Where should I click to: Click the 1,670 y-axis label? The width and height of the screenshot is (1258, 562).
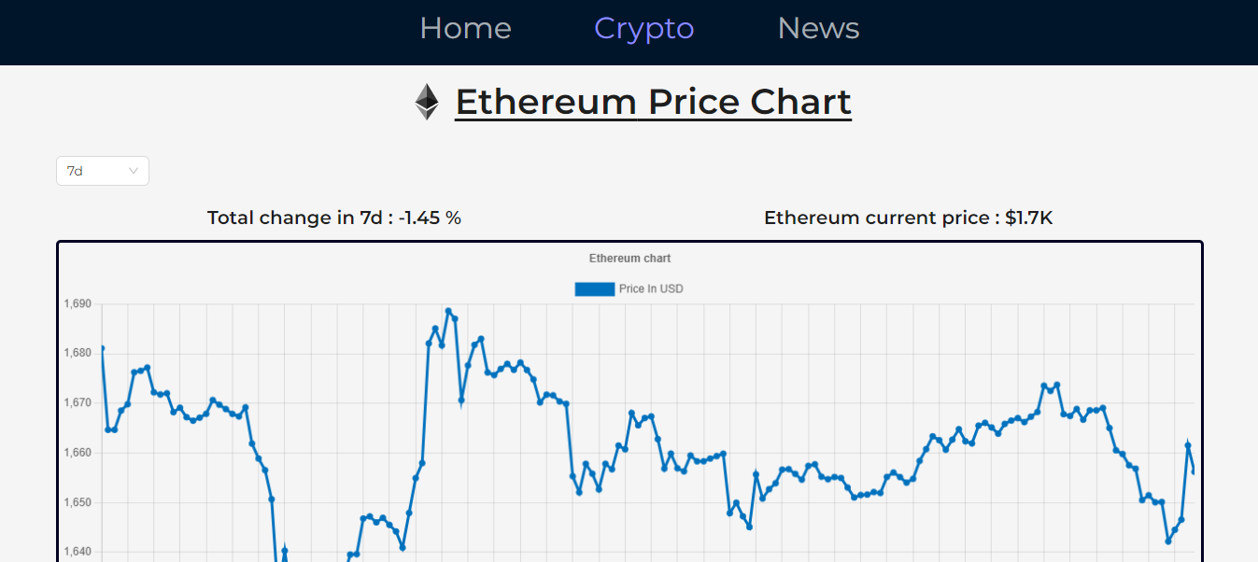pyautogui.click(x=78, y=403)
